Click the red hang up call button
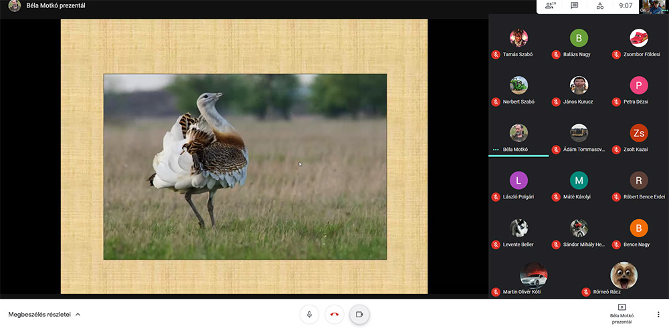Viewport: 669px width, 328px height. [334, 315]
